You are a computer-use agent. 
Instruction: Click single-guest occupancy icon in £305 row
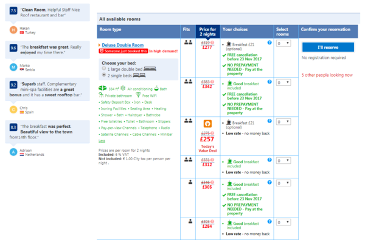point(190,182)
